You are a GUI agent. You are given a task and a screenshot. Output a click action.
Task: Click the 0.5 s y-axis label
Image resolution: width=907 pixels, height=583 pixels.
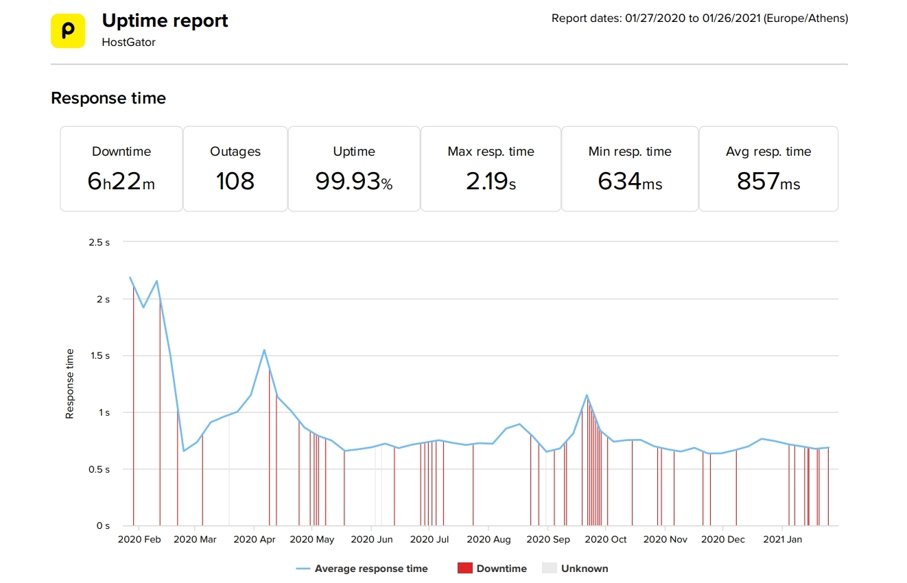[x=99, y=469]
